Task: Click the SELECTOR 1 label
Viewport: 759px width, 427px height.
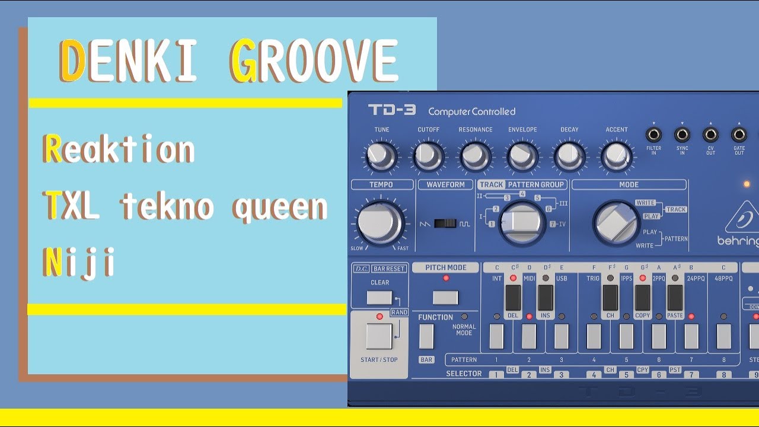Action: 496,375
